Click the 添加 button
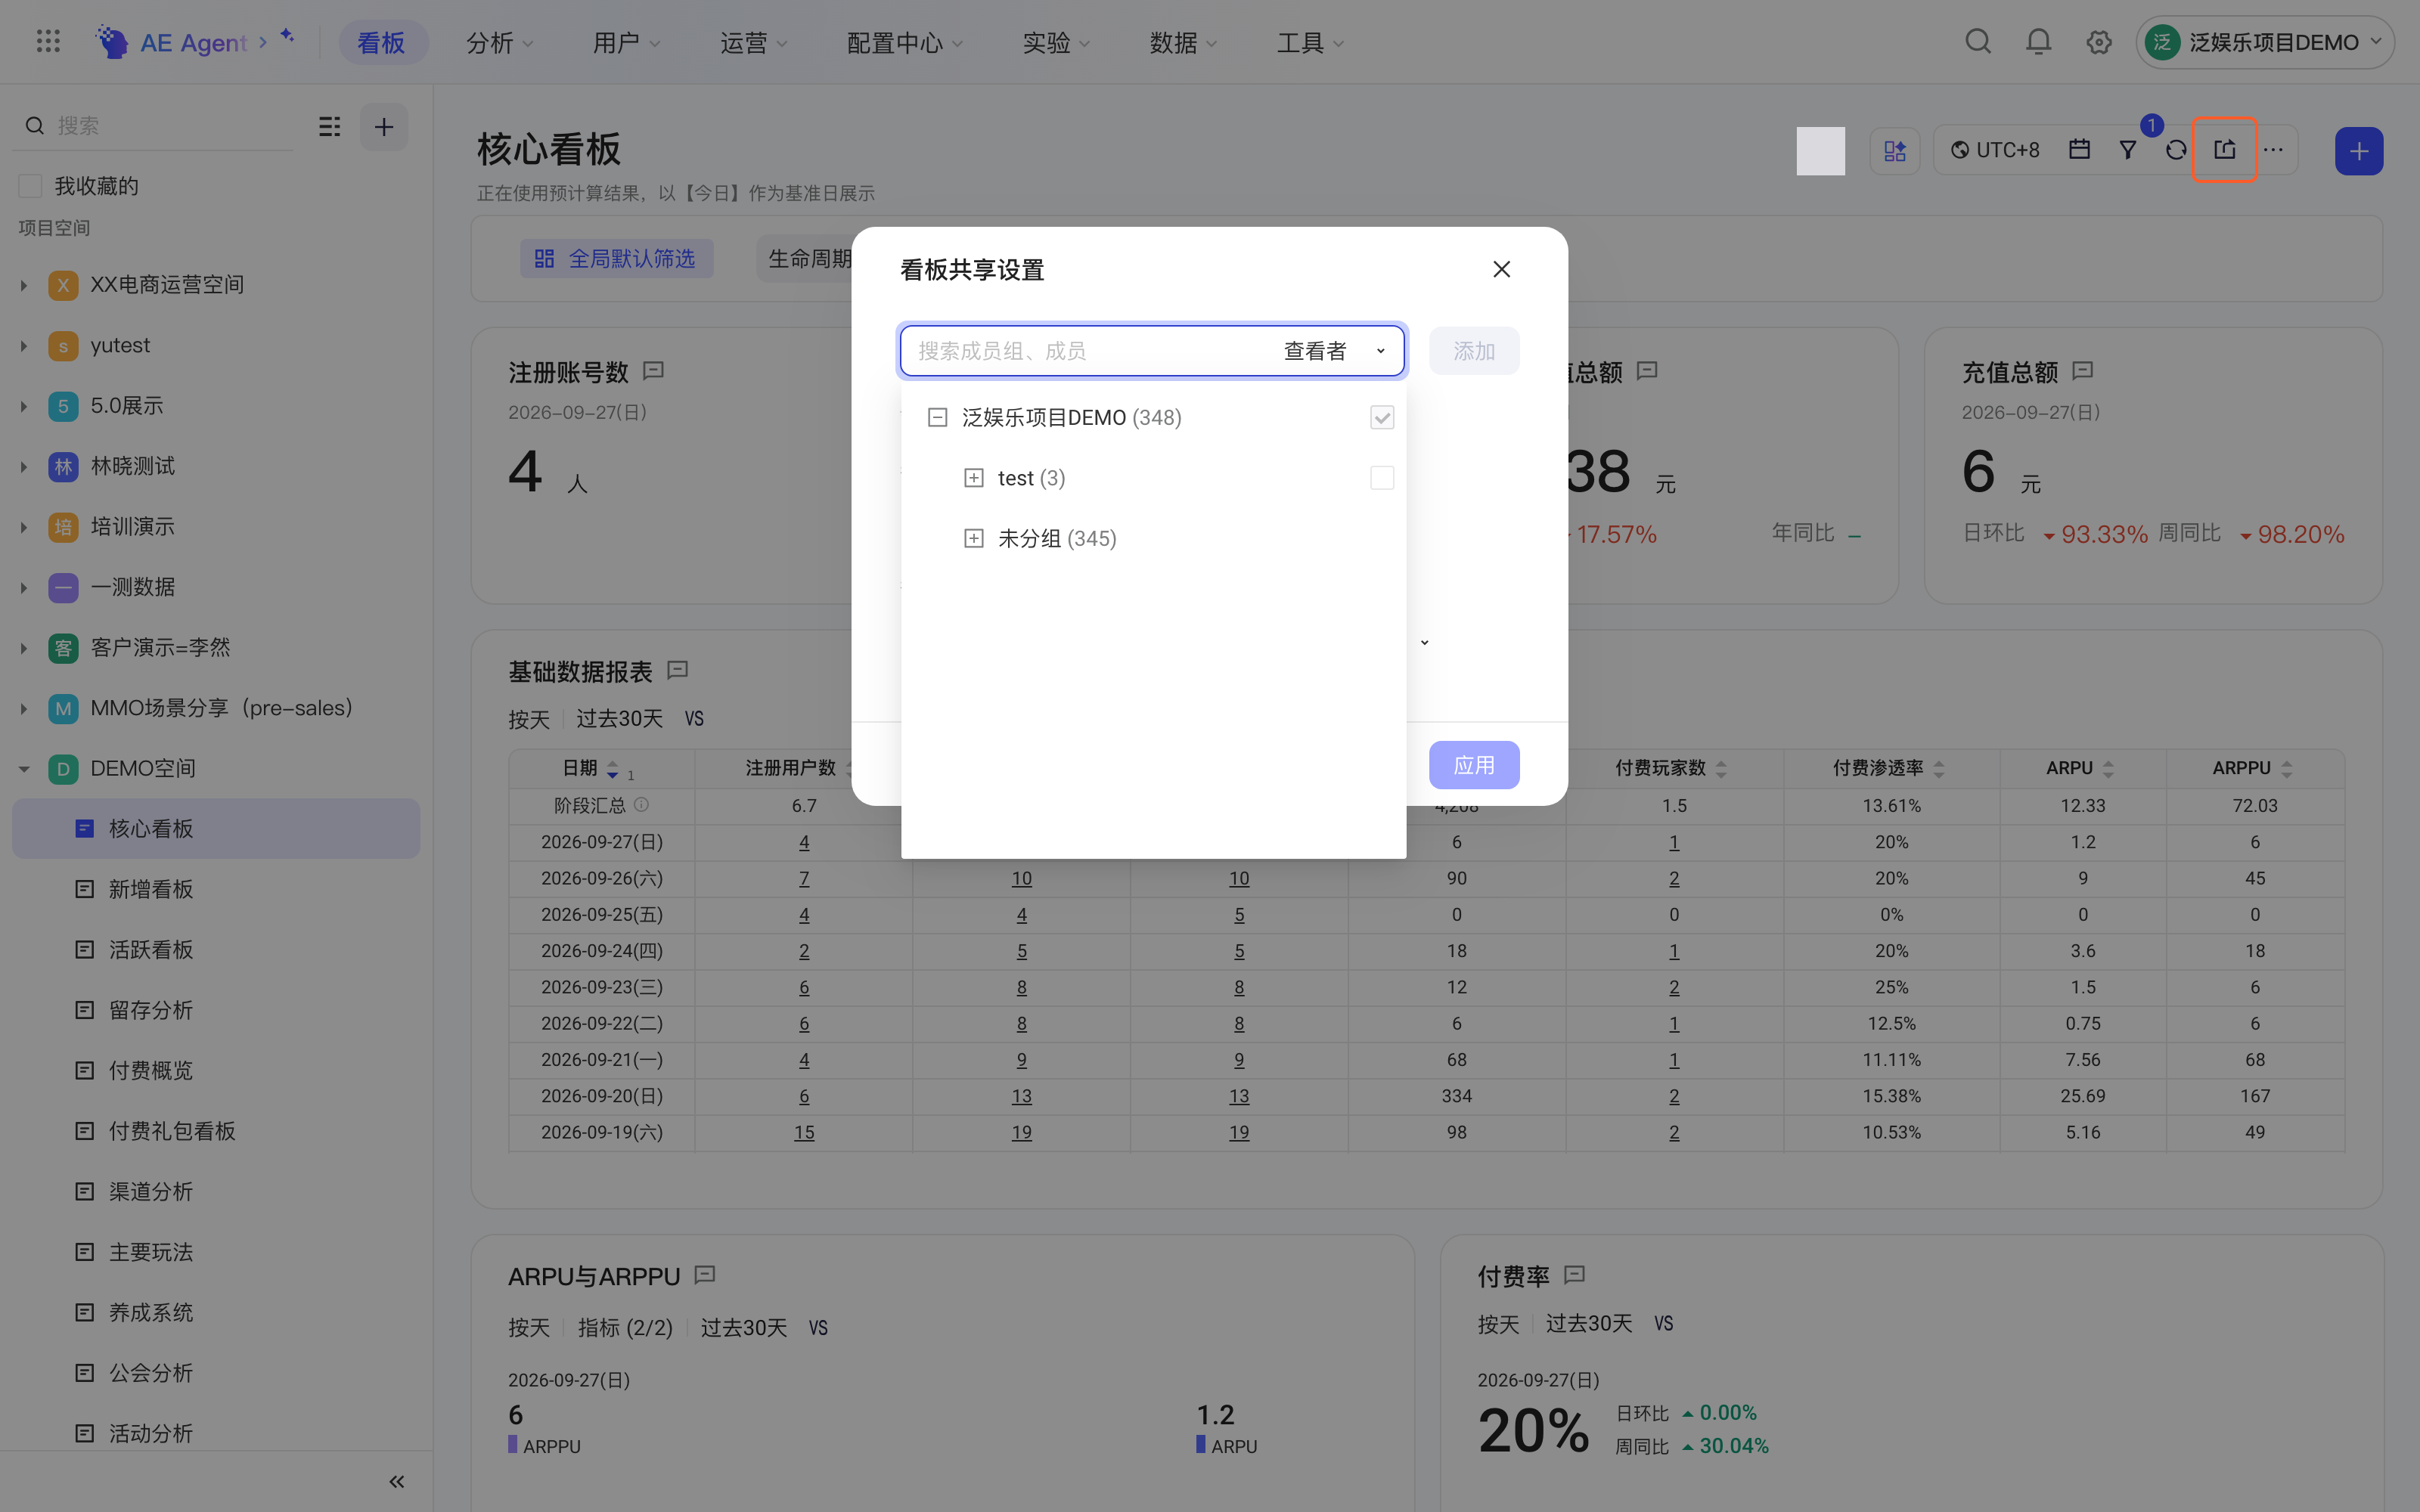 (x=1474, y=351)
